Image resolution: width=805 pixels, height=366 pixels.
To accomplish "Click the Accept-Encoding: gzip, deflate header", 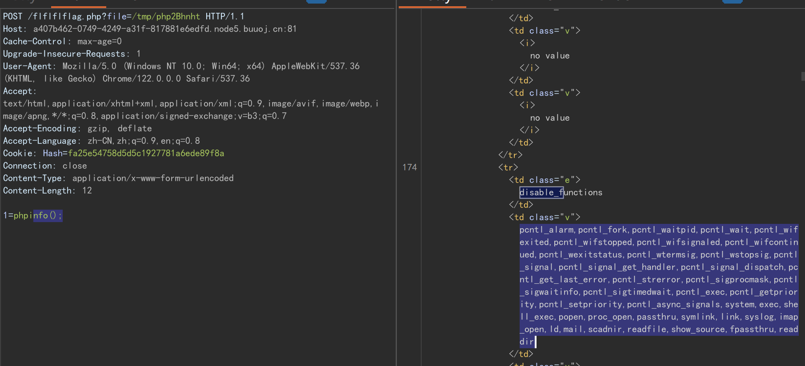I will tap(77, 128).
